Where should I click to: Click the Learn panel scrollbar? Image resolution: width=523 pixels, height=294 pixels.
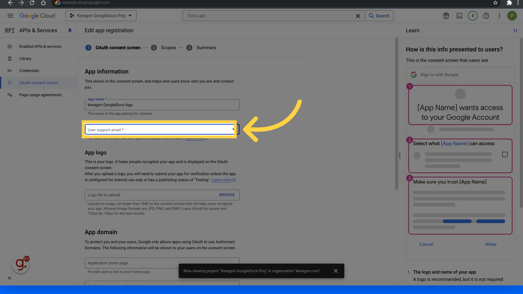click(x=521, y=123)
